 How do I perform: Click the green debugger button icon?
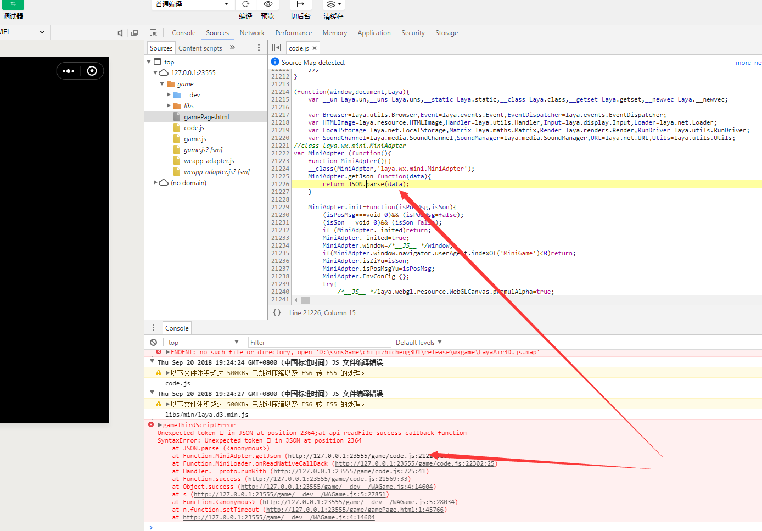[x=13, y=4]
